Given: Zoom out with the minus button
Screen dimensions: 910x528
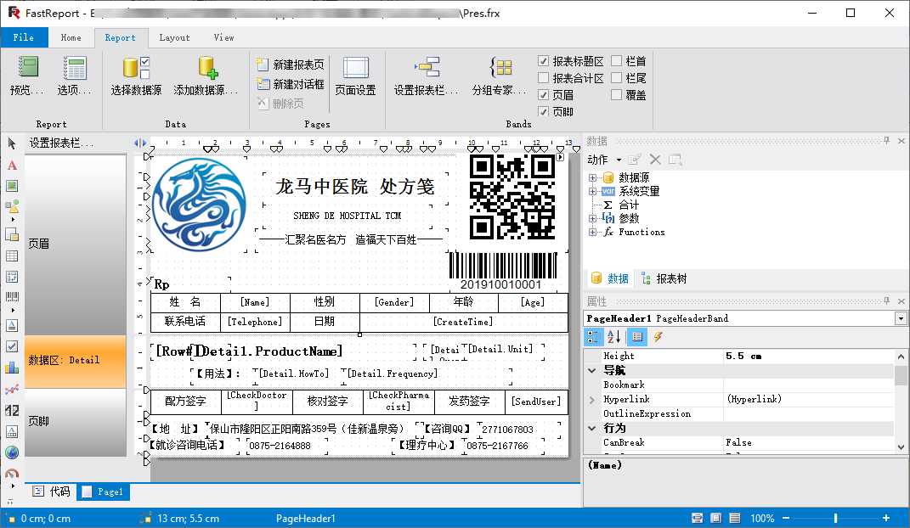Looking at the screenshot, I should click(786, 518).
